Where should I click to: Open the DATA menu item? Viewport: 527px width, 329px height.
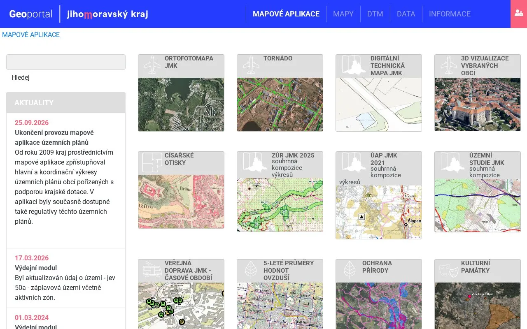click(x=406, y=14)
